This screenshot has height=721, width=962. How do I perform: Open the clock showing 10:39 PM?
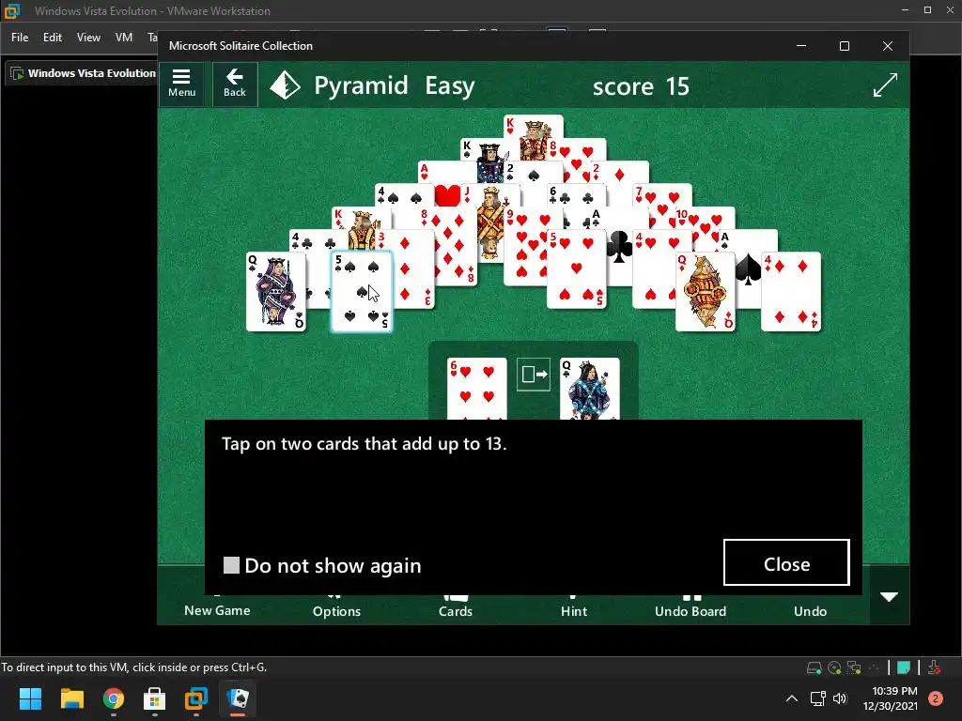(x=891, y=698)
